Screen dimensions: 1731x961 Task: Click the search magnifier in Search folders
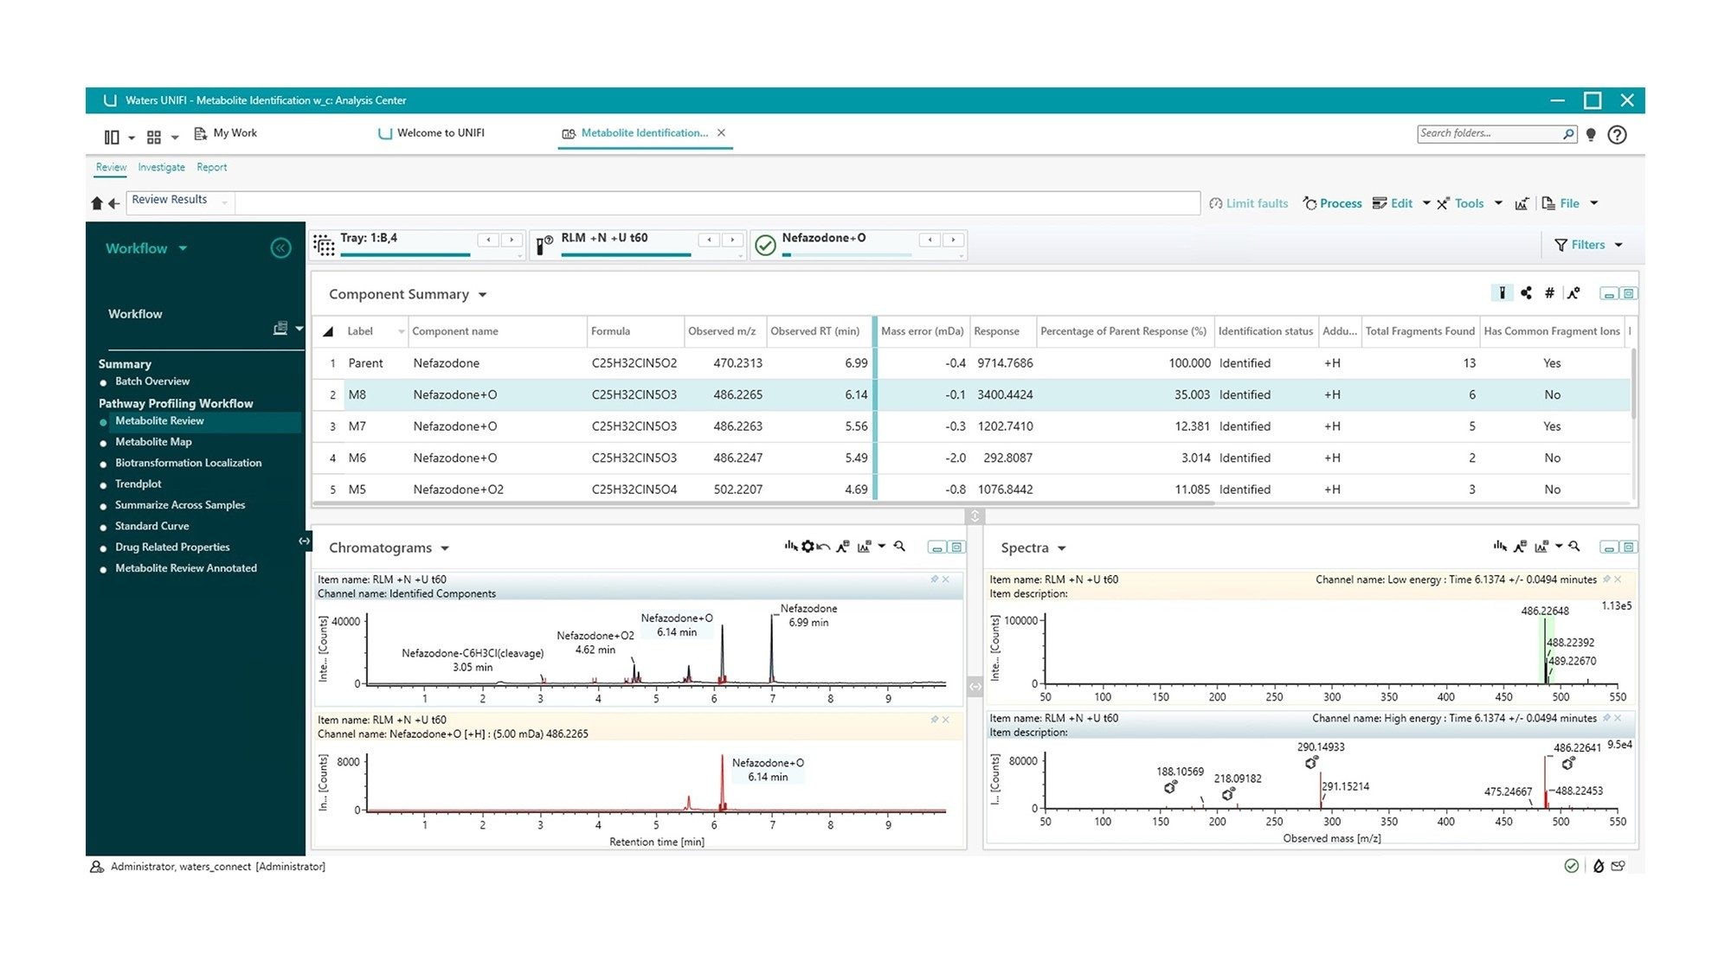[x=1568, y=134]
